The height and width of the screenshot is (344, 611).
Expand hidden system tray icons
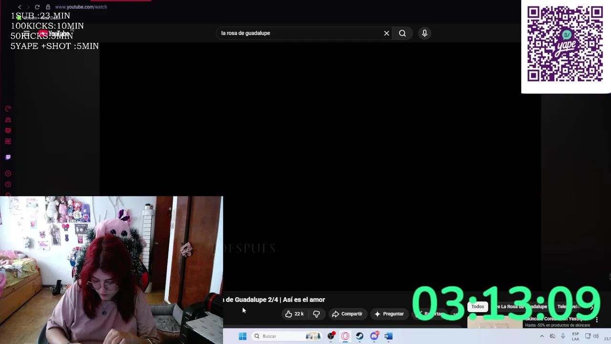point(542,336)
